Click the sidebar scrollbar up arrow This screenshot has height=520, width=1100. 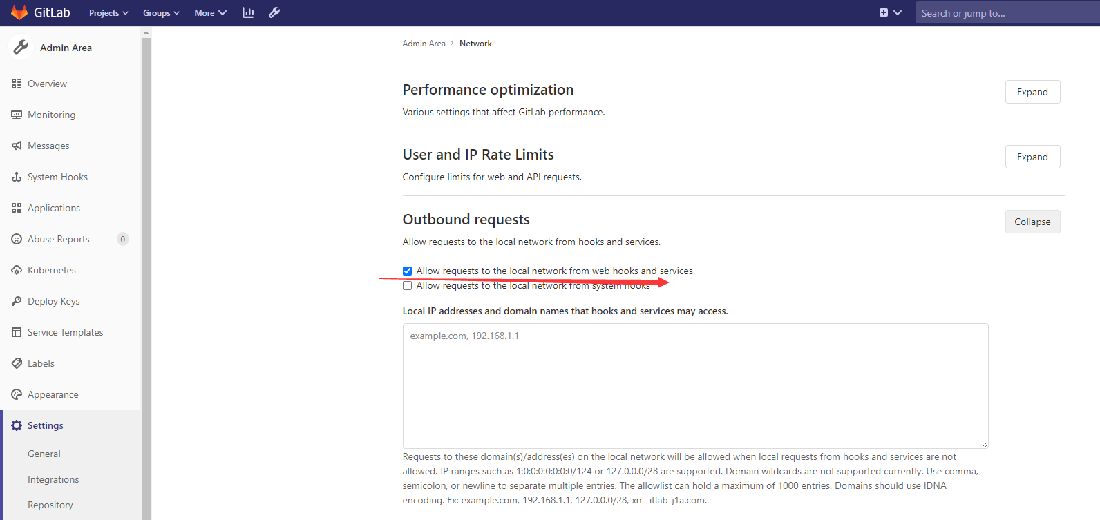pyautogui.click(x=146, y=32)
